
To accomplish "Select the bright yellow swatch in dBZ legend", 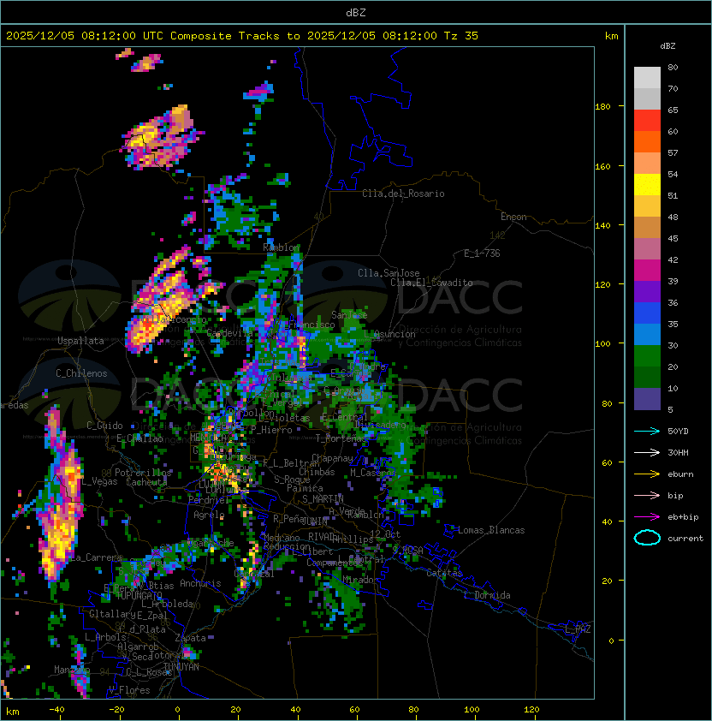I will (x=647, y=185).
